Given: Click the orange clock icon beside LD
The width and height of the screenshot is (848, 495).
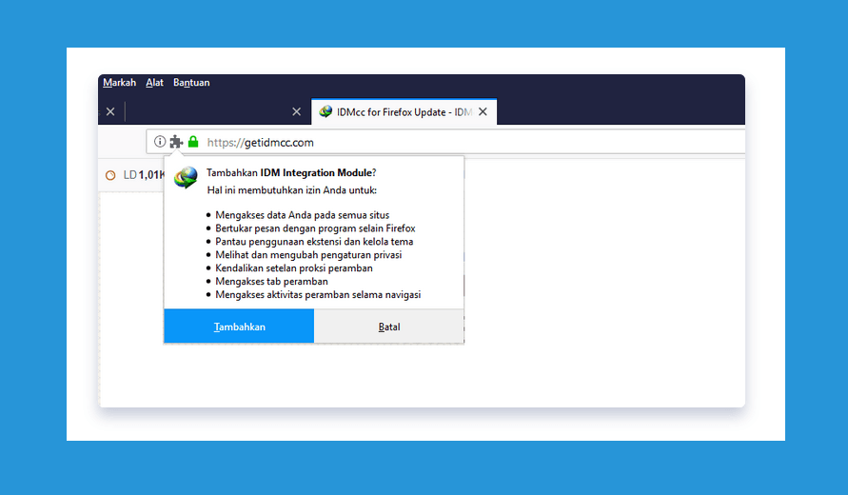Looking at the screenshot, I should pos(110,175).
